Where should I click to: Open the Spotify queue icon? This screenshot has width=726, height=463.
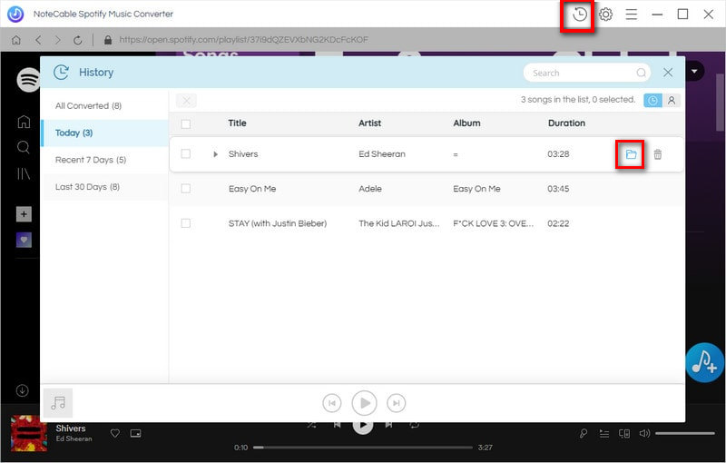click(x=604, y=434)
